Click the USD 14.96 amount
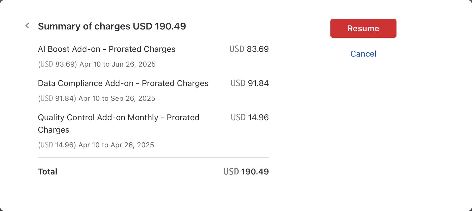 [x=249, y=118]
